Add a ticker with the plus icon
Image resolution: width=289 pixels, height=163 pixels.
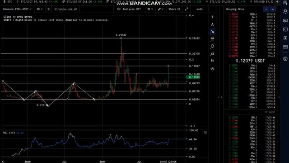point(277,2)
